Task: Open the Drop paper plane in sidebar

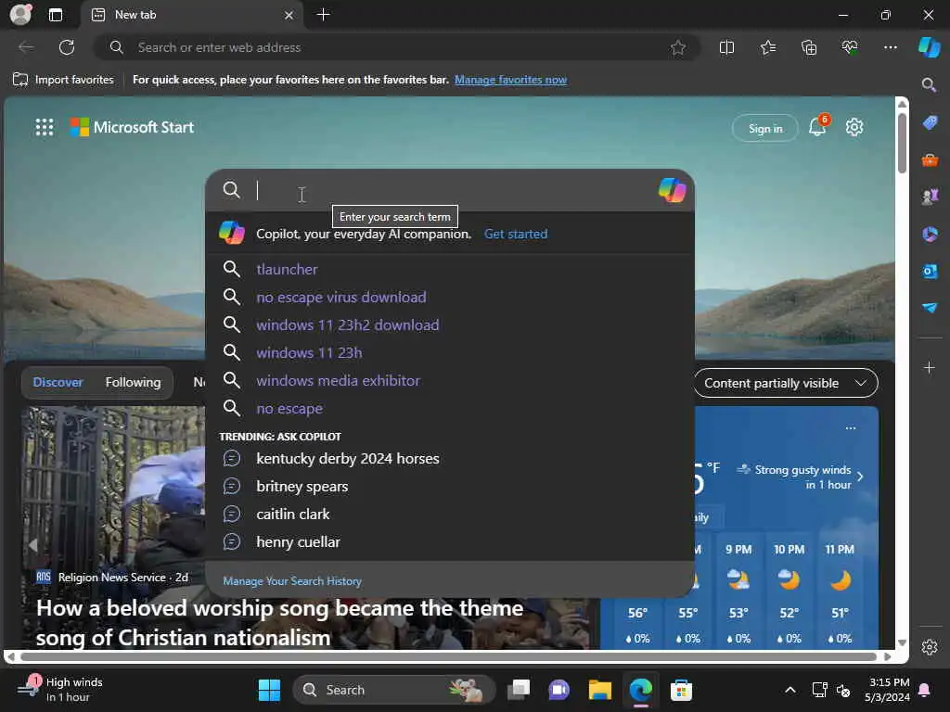Action: point(930,308)
